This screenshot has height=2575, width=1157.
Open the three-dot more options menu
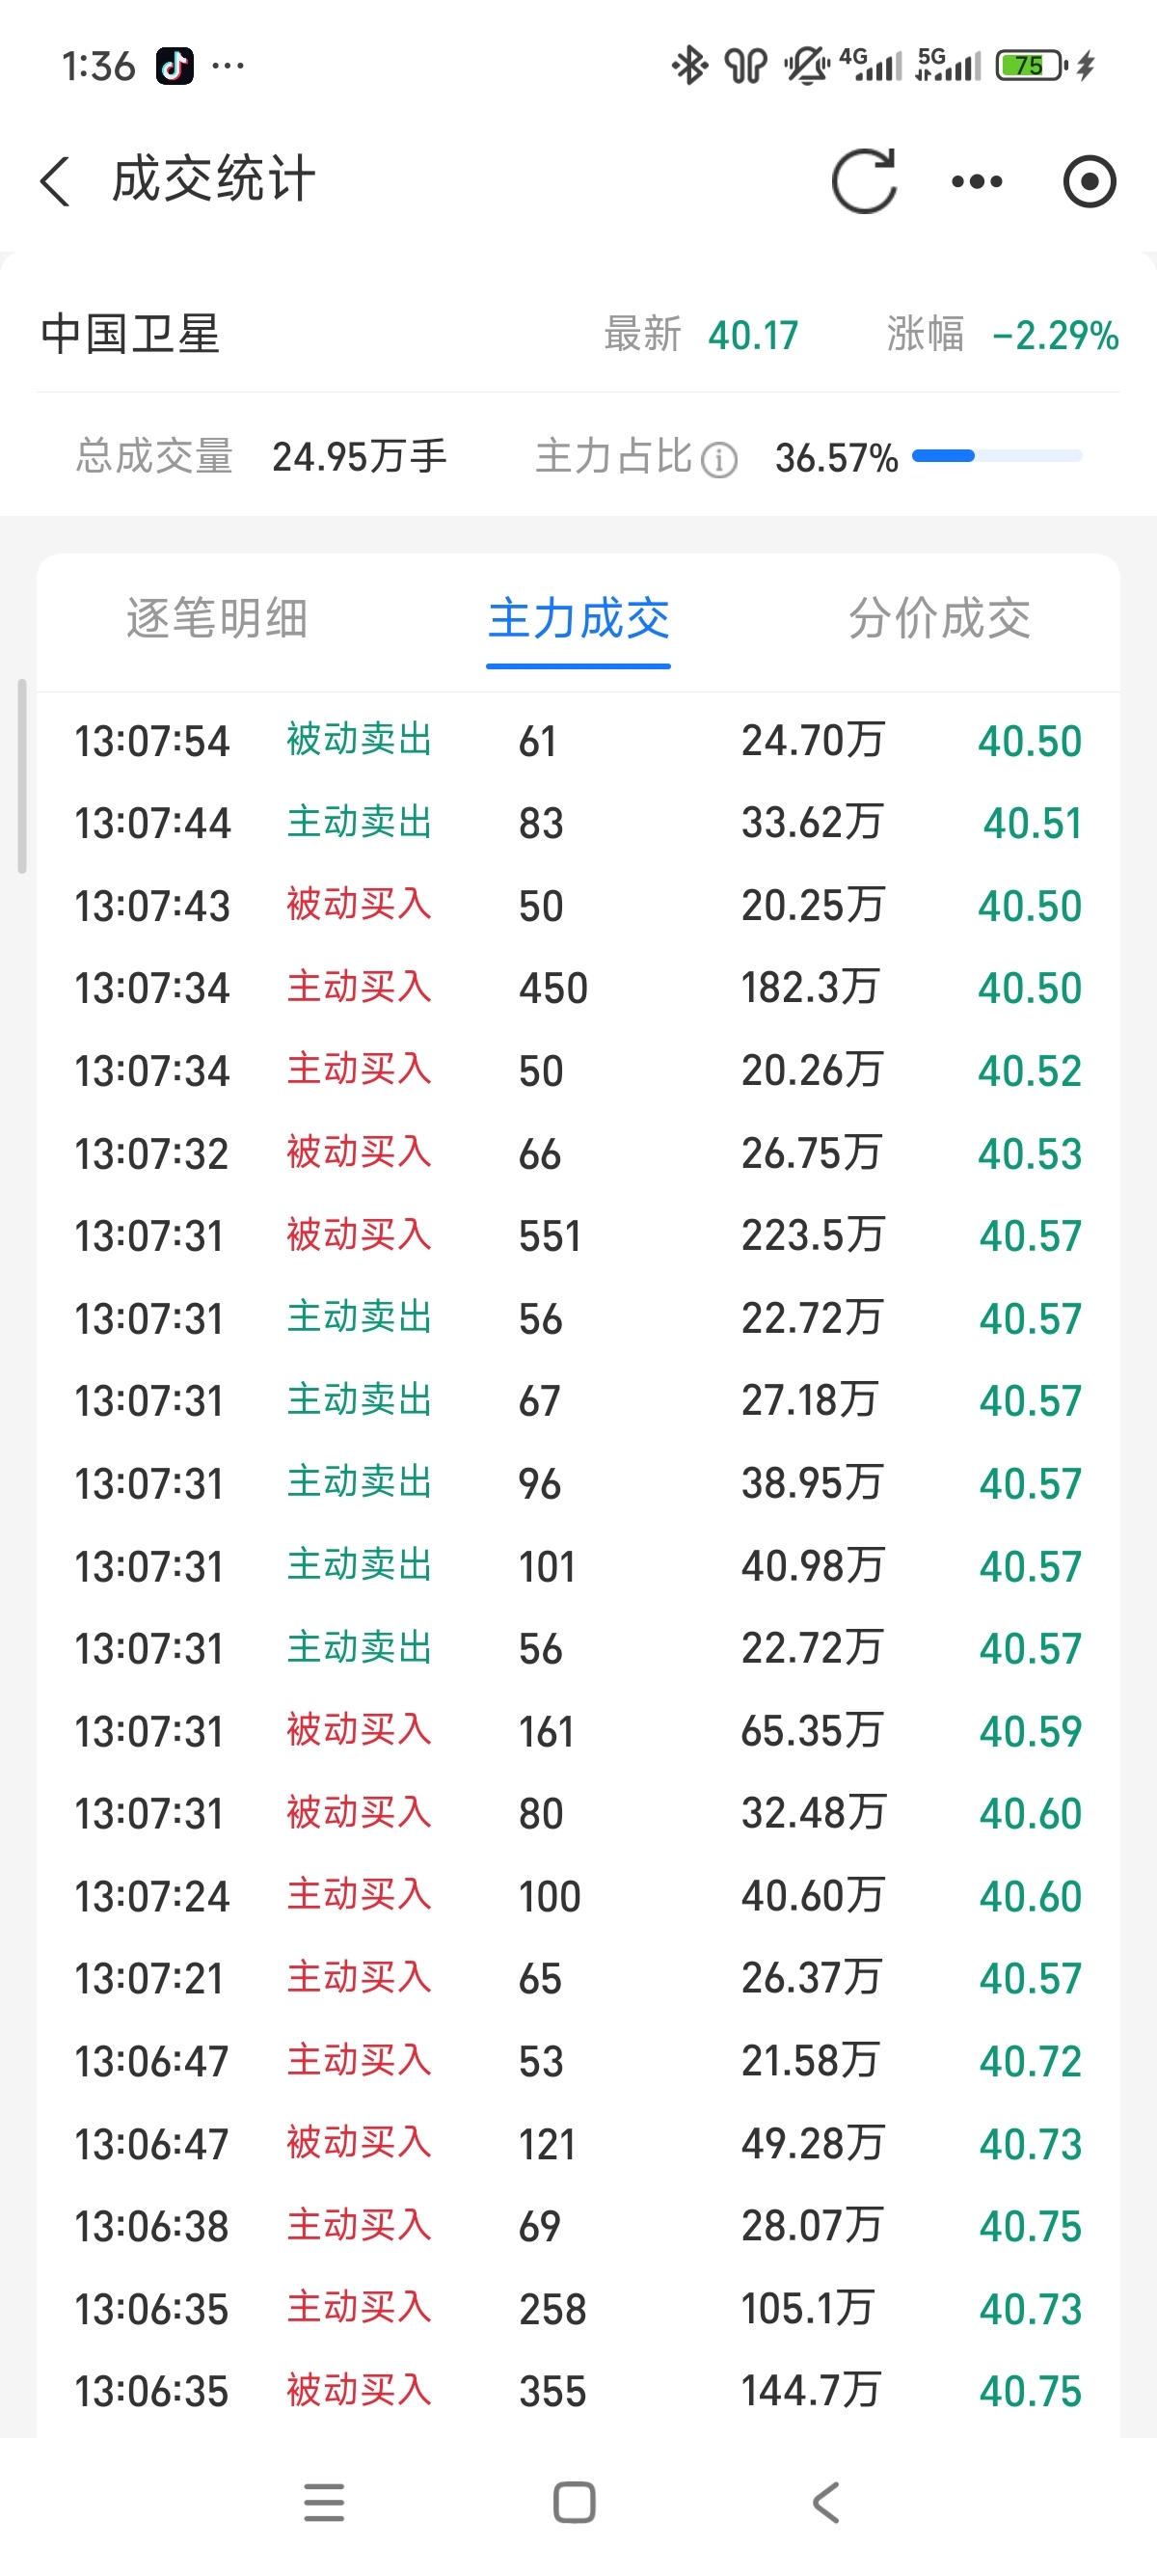click(x=977, y=181)
